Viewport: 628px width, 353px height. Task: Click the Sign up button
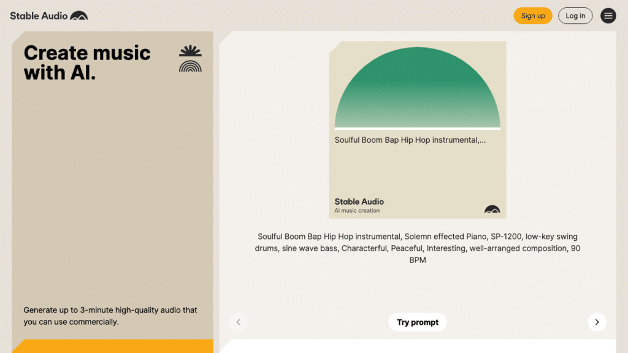pos(532,16)
